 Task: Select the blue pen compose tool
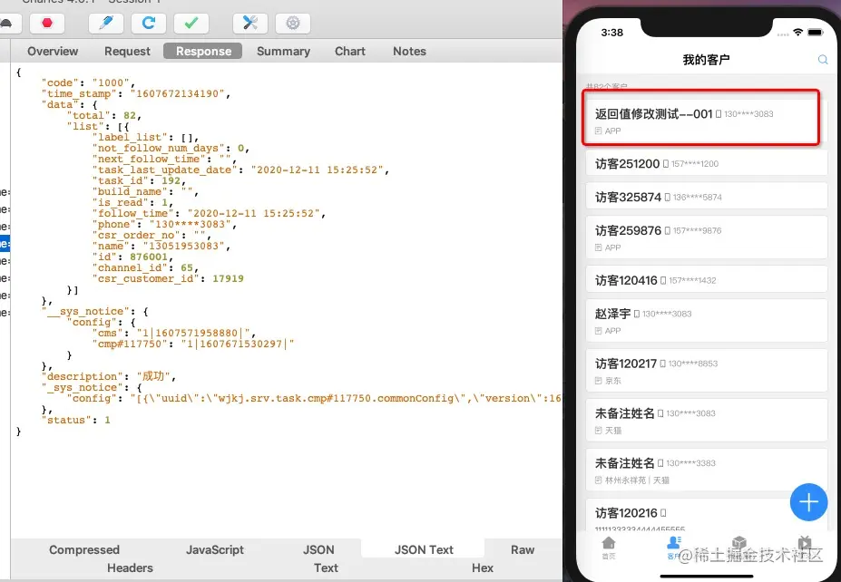[106, 23]
